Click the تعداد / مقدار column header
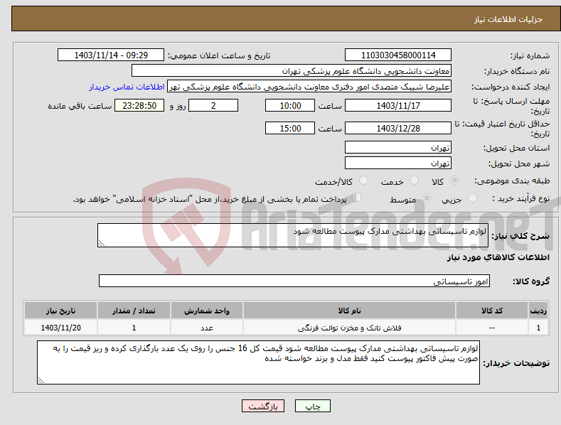Image resolution: width=561 pixels, height=425 pixels. pos(134,311)
